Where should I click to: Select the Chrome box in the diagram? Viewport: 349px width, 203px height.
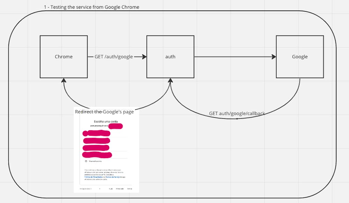(x=64, y=56)
